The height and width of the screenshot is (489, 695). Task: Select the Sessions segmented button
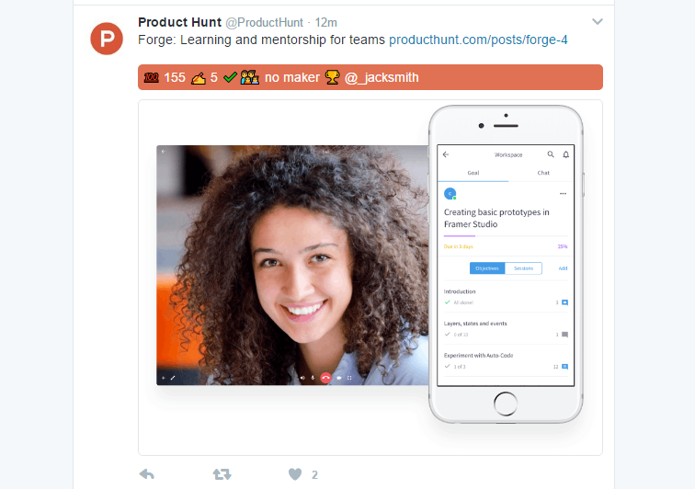click(523, 268)
